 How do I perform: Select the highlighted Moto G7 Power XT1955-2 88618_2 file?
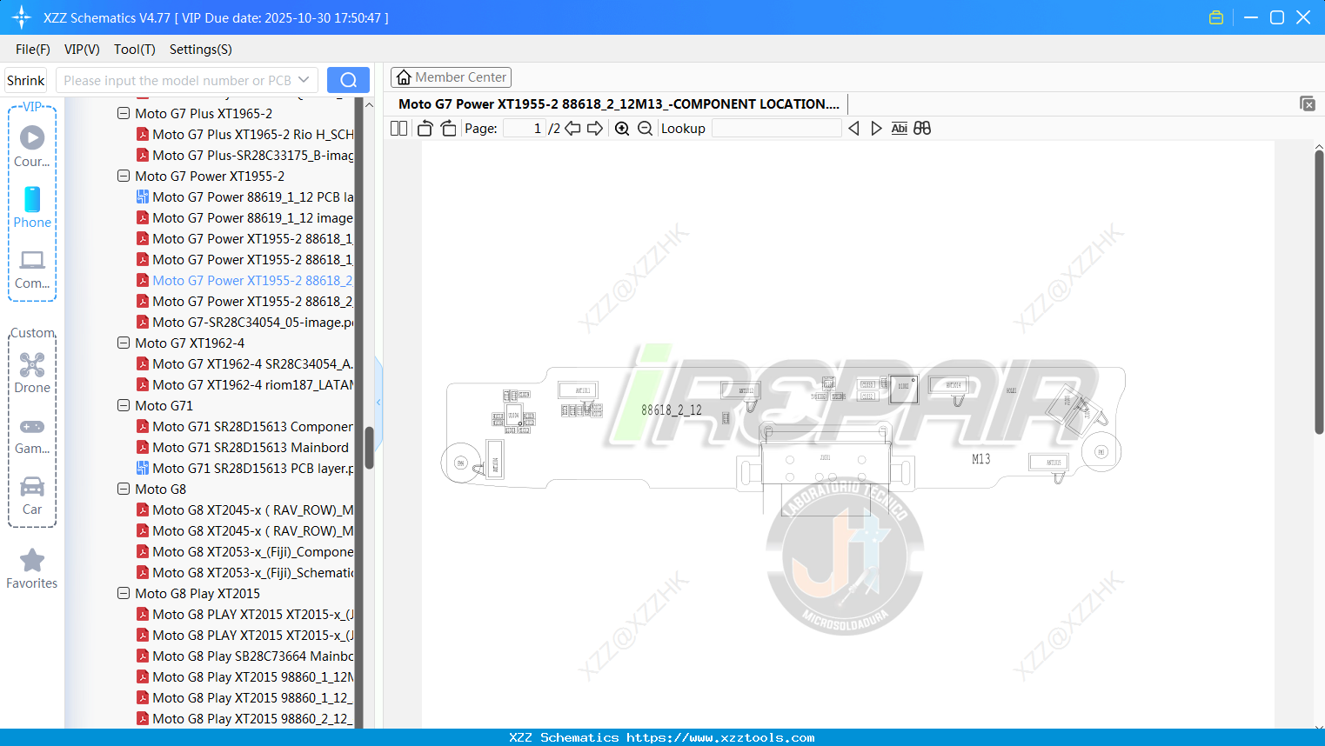[x=245, y=280]
